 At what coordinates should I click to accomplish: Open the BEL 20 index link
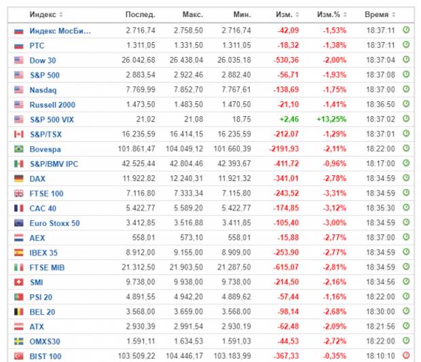[x=42, y=312]
